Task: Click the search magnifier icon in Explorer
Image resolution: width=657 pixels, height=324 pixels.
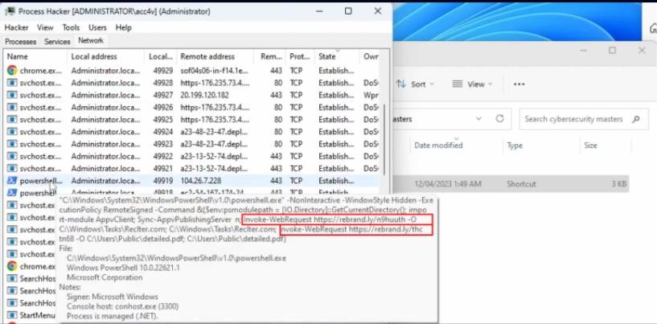Action: tap(637, 119)
